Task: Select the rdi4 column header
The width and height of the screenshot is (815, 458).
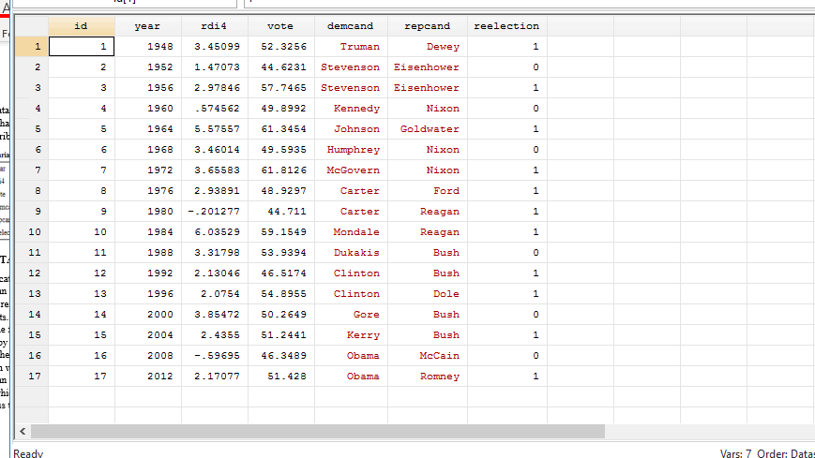Action: coord(215,26)
